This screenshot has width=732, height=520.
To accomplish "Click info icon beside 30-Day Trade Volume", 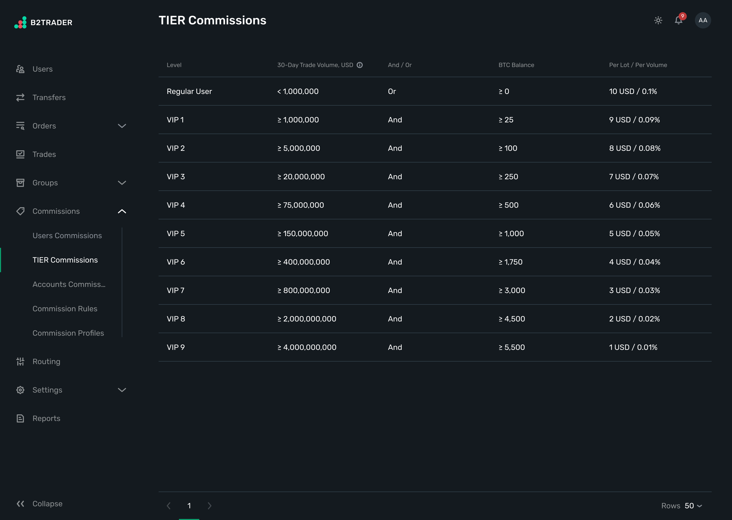I will [x=360, y=65].
